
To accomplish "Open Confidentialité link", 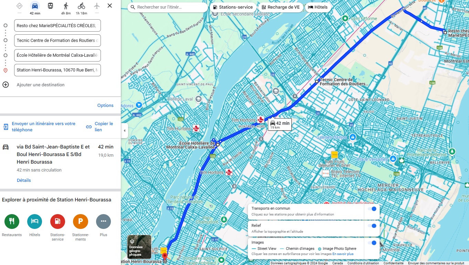I will coord(394,263).
